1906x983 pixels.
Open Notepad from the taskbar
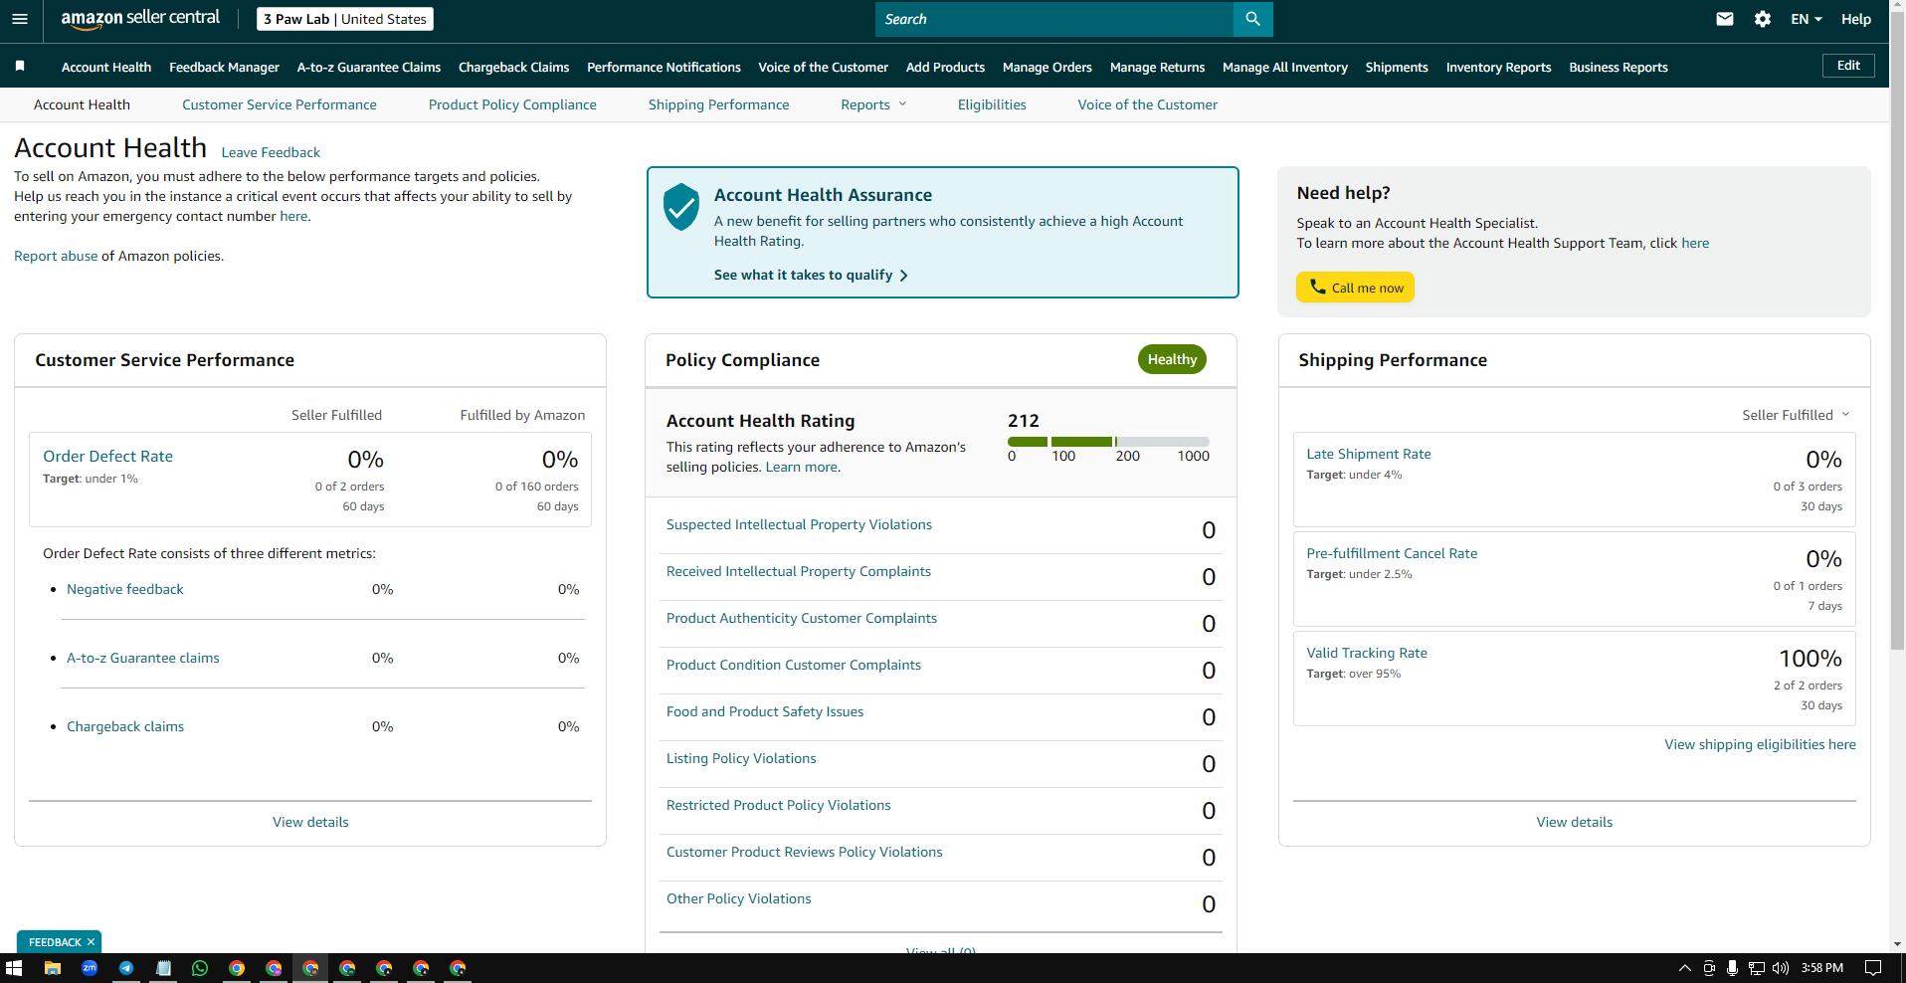tap(163, 968)
